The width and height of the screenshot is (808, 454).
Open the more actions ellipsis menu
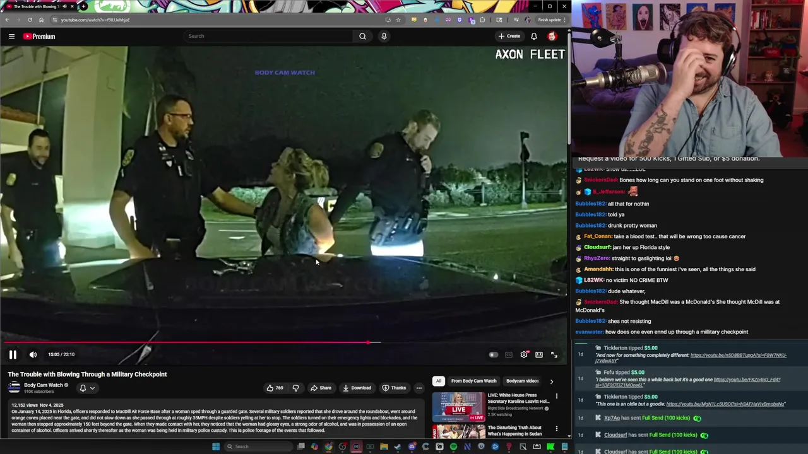[x=419, y=388]
